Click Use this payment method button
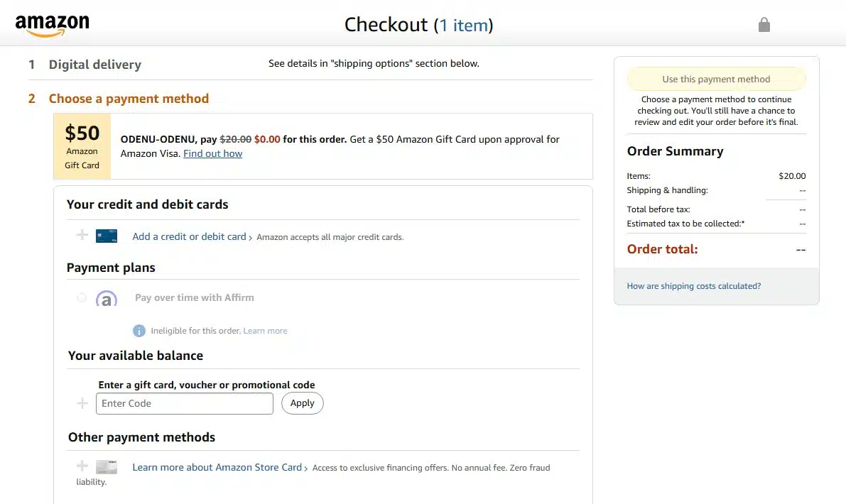The image size is (846, 504). [x=716, y=80]
